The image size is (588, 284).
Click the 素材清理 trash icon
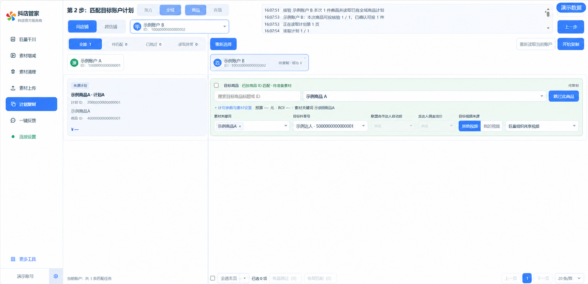13,72
